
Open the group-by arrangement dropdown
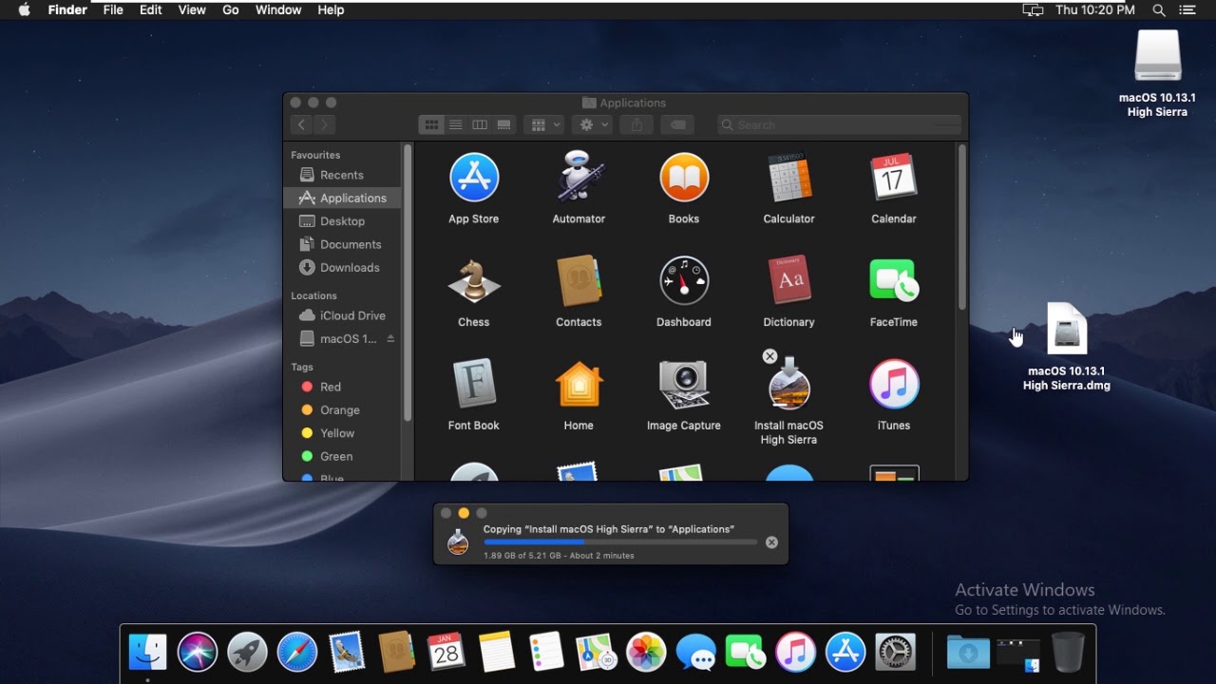pos(545,124)
